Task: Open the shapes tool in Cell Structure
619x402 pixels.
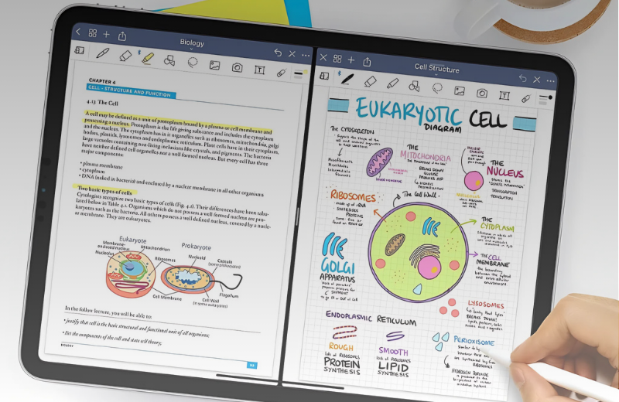Action: coord(415,85)
